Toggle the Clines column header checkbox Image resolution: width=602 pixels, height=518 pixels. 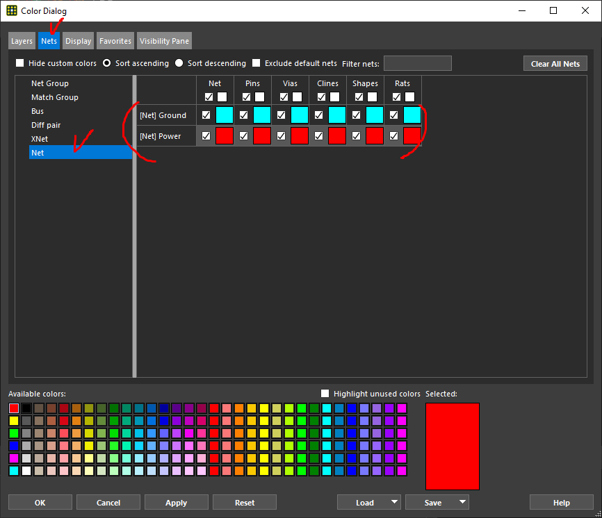(x=322, y=97)
